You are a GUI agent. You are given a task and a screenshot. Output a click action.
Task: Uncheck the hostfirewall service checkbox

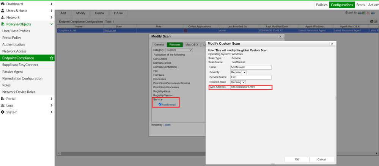(x=160, y=104)
